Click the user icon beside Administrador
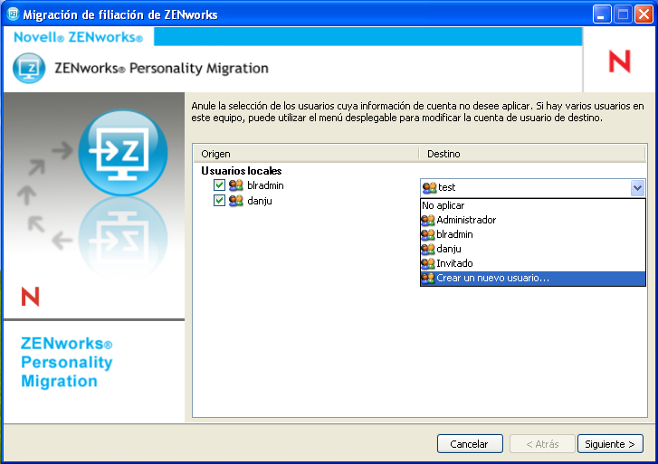This screenshot has height=464, width=658. [x=428, y=220]
